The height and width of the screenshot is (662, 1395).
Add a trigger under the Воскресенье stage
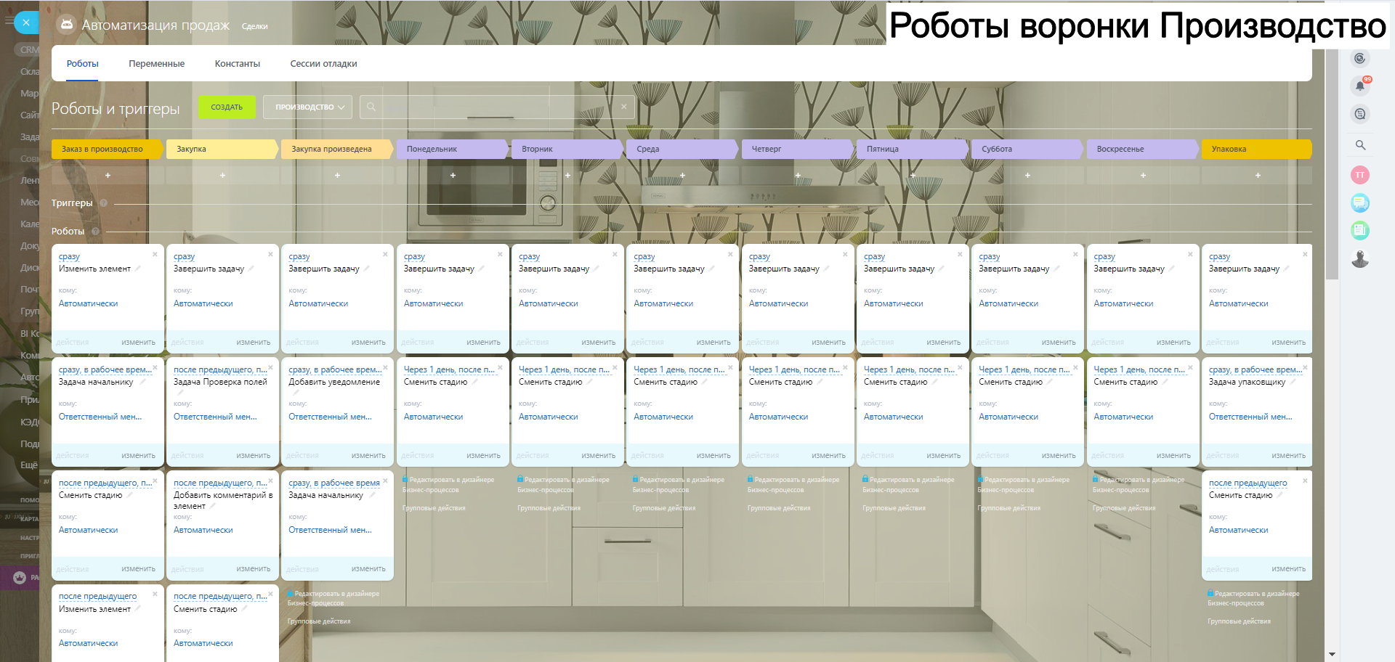click(1143, 175)
